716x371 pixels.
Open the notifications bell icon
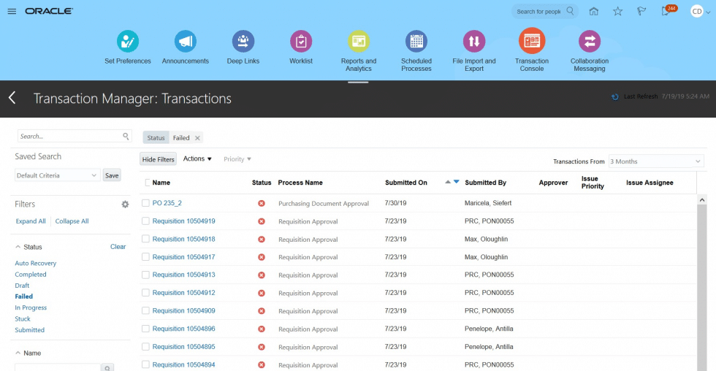[666, 12]
